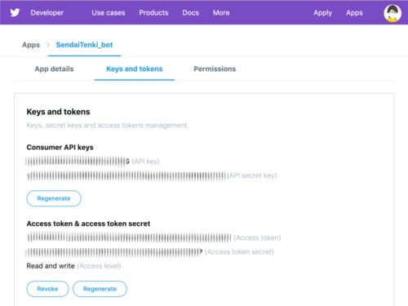
Task: Switch to the App details tab
Action: click(54, 69)
